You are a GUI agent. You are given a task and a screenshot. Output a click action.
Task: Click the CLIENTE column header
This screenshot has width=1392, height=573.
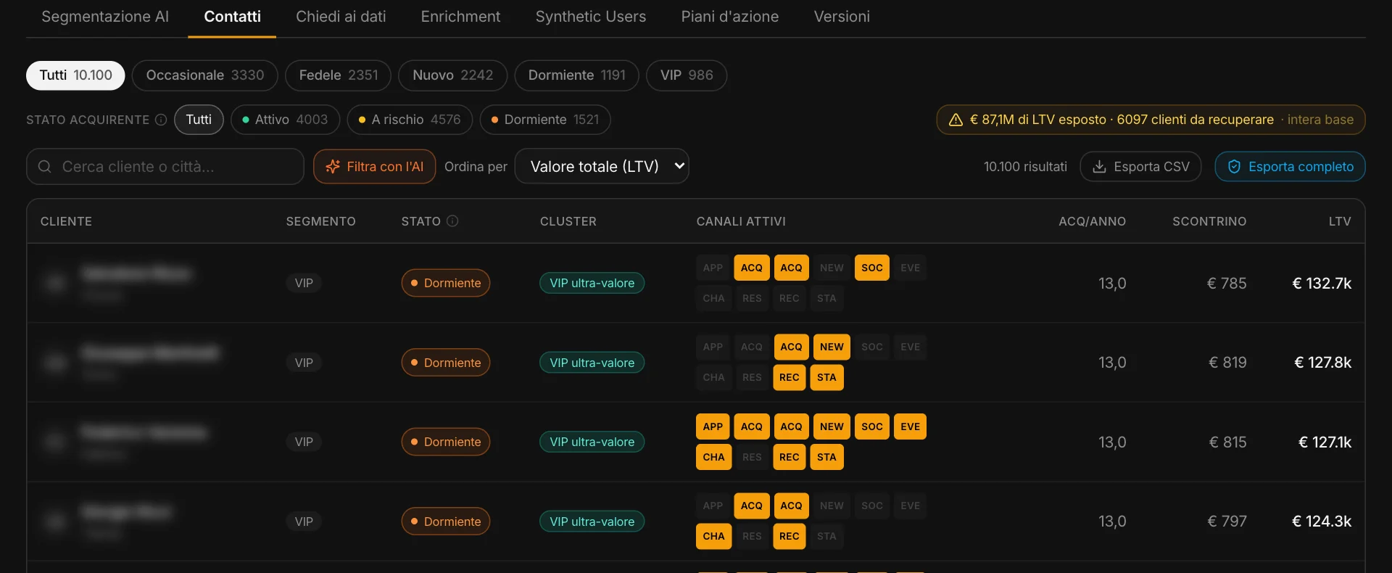click(x=66, y=221)
